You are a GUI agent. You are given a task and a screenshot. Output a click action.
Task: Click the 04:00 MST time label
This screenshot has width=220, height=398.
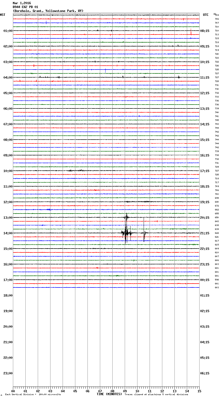(8, 78)
